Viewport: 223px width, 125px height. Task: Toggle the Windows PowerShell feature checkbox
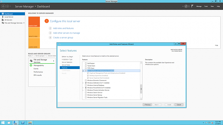tap(86, 88)
